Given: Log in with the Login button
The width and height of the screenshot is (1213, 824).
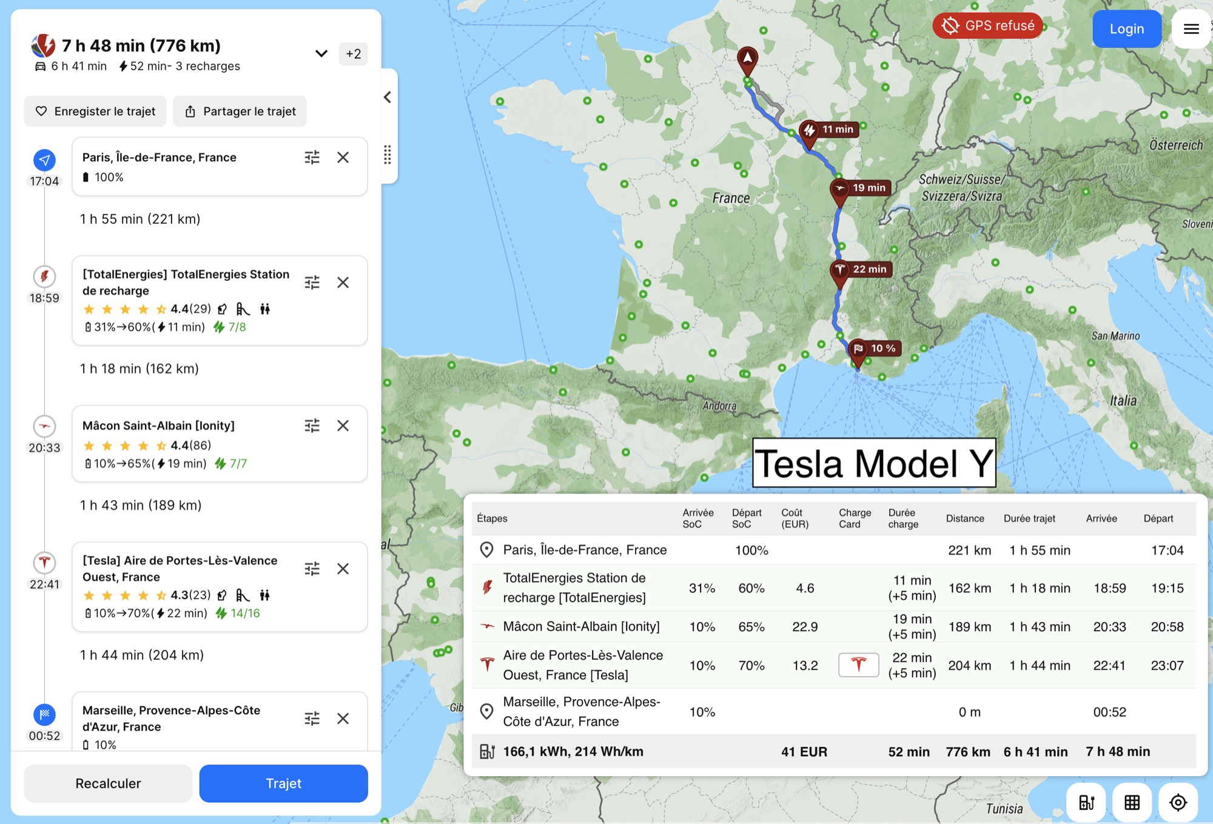Looking at the screenshot, I should click(1126, 28).
